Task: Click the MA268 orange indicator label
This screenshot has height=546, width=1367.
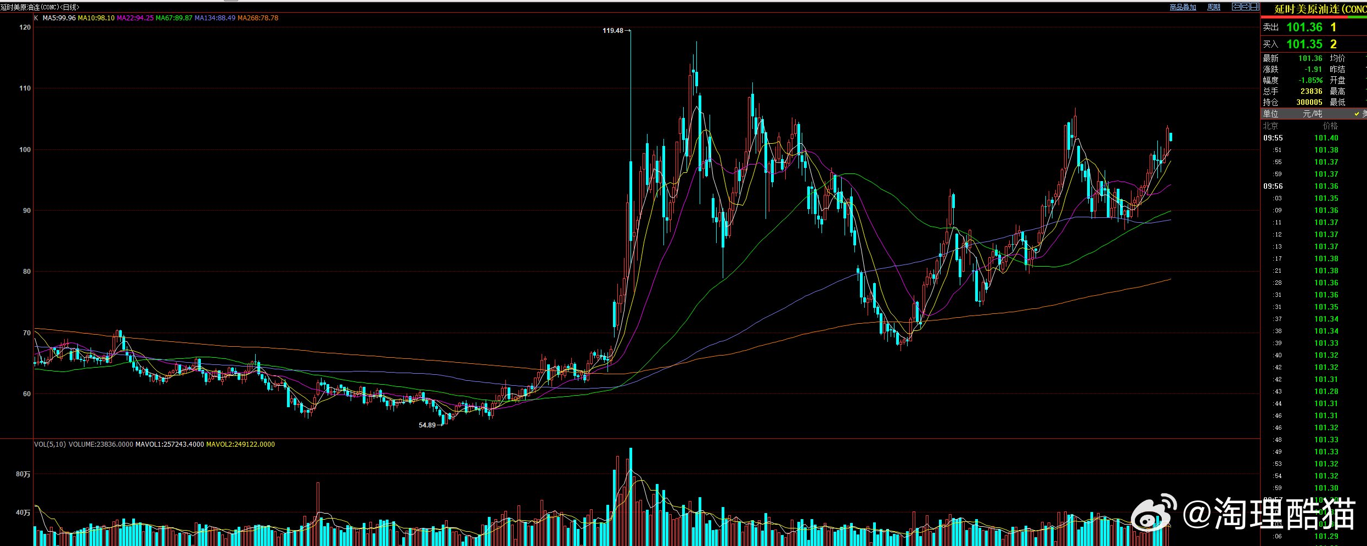Action: click(258, 18)
